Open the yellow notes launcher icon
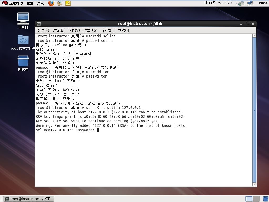 point(68,3)
